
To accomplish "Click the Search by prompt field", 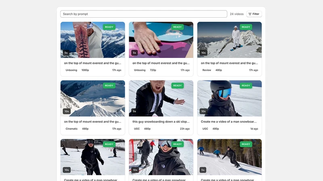I will (x=144, y=14).
